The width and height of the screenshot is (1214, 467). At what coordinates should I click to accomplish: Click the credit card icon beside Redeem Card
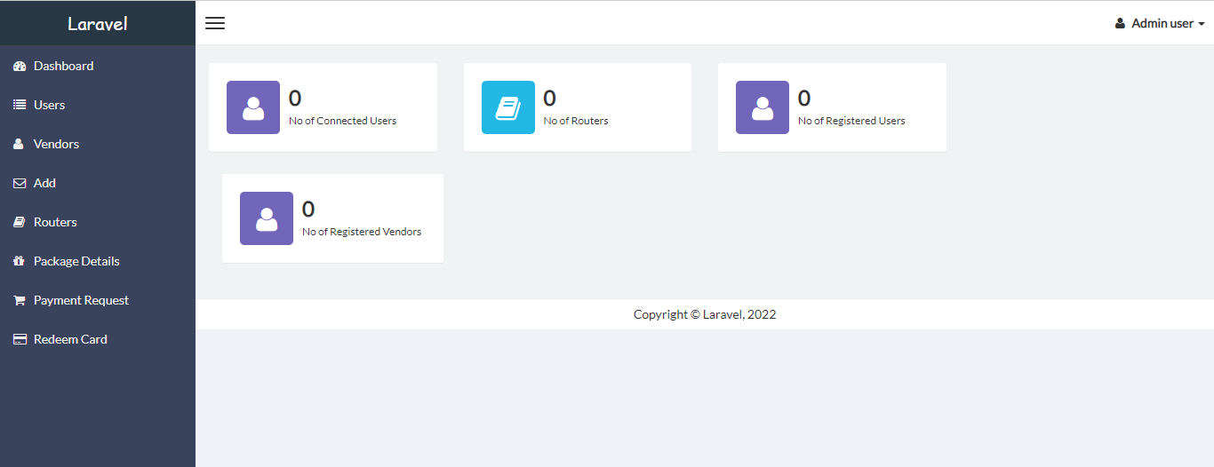pyautogui.click(x=20, y=339)
